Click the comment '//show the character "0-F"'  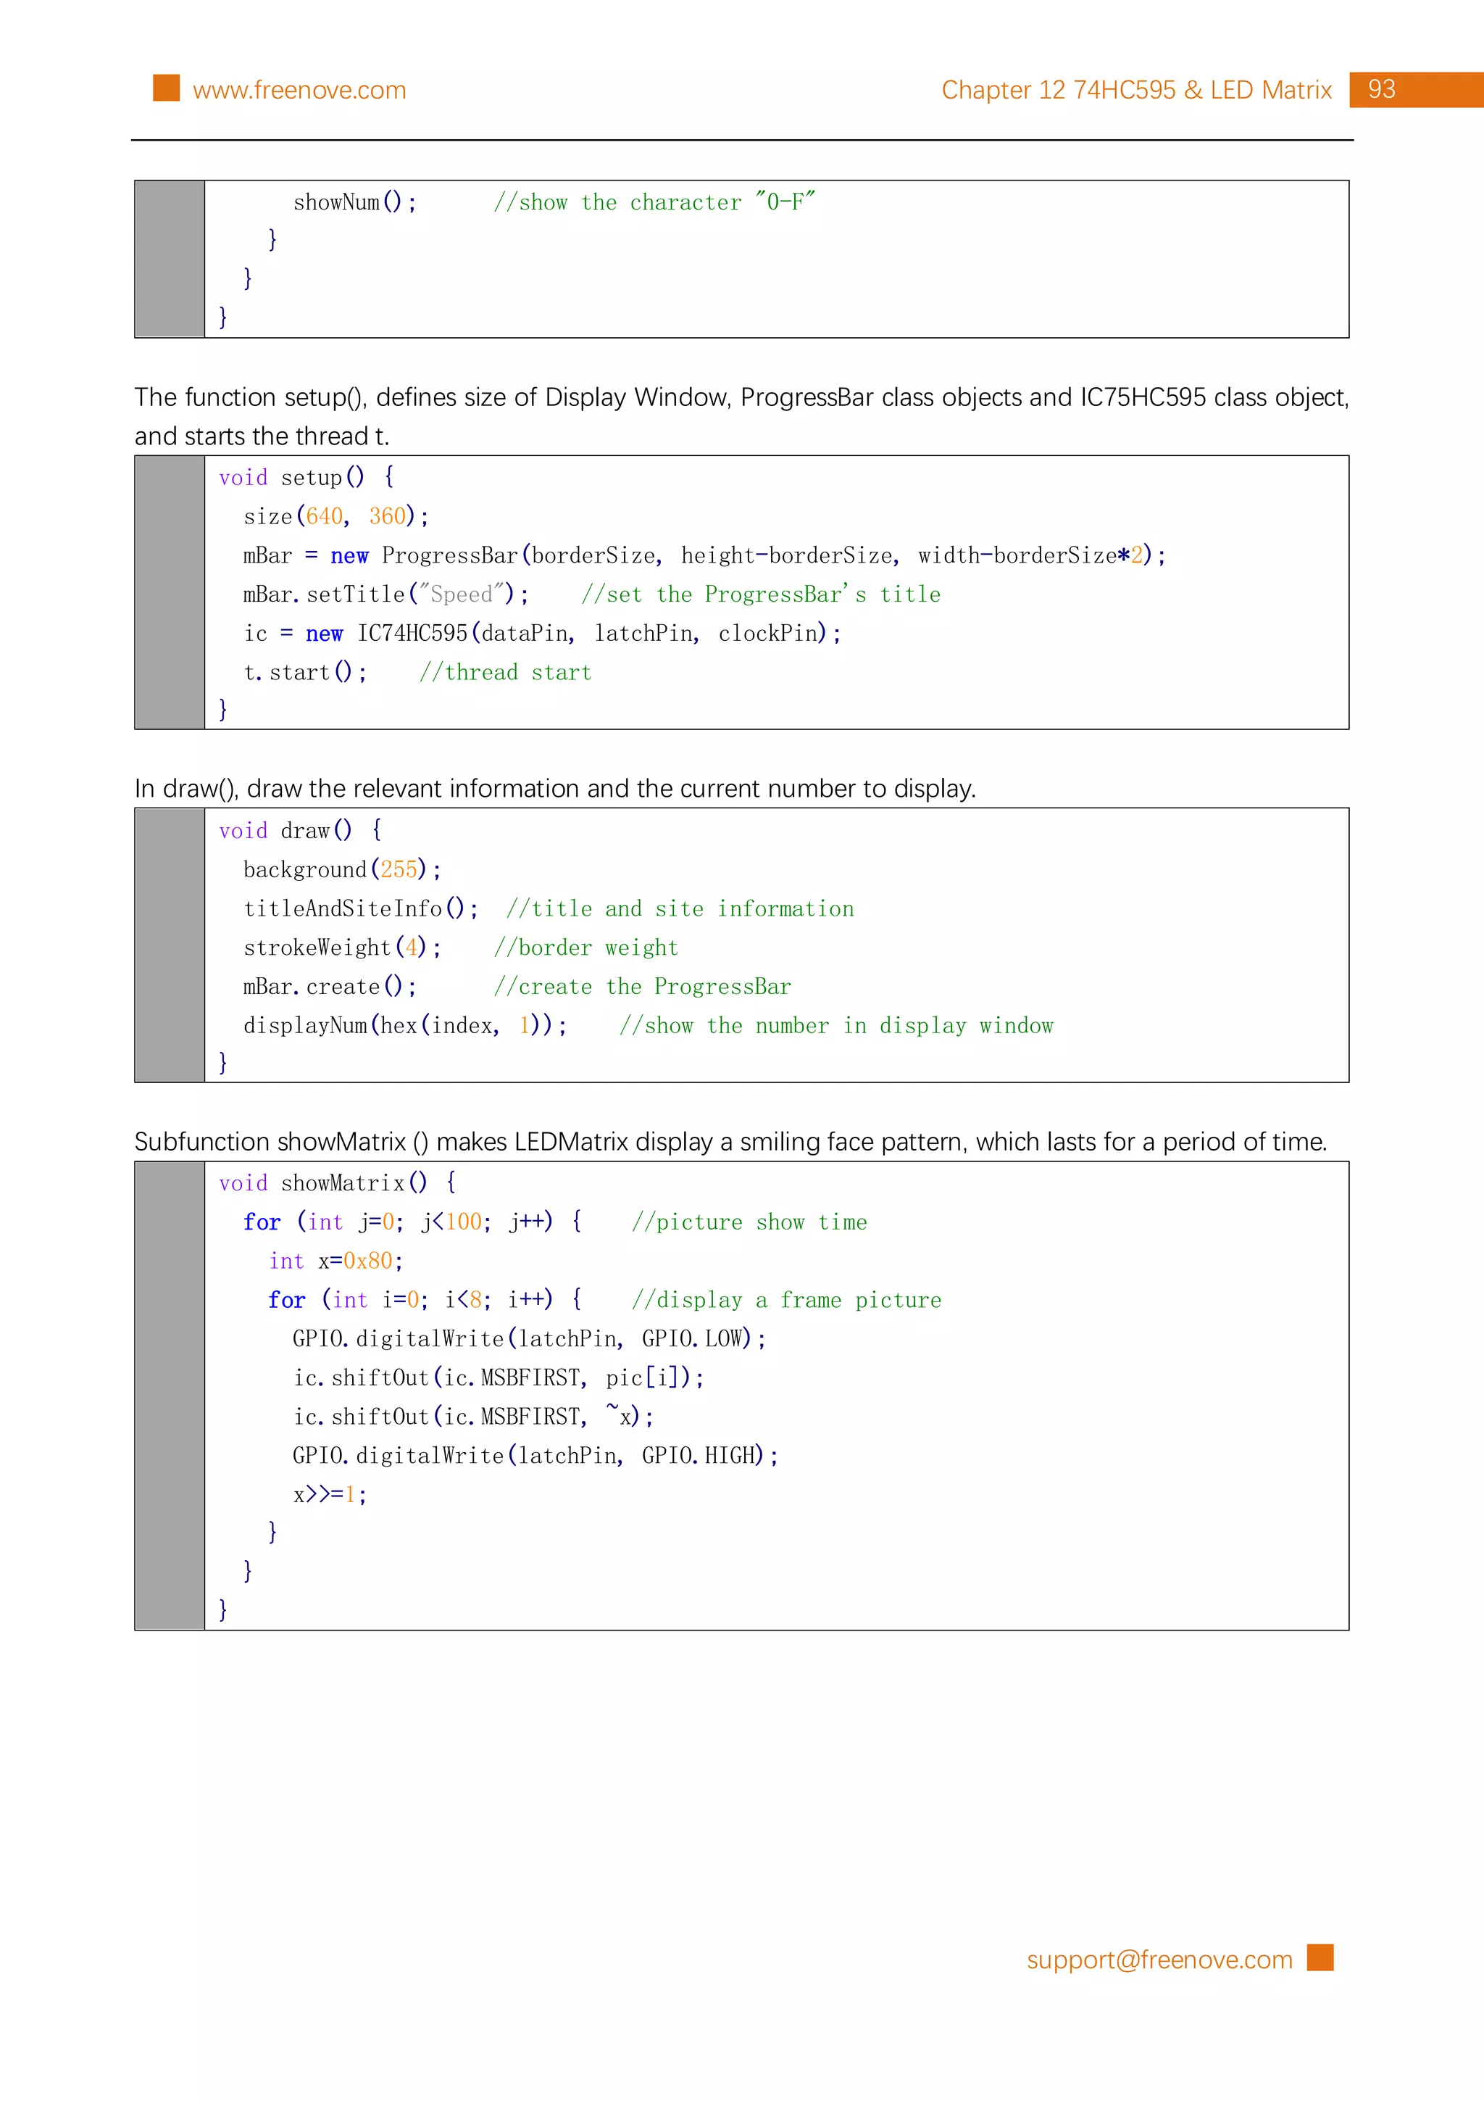pos(654,202)
